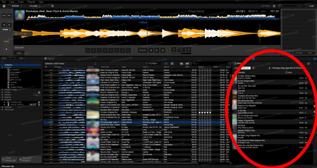317x168 pixels.
Task: Click hot cue pad H
Action: pos(128,50)
